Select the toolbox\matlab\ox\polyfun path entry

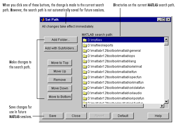click(123, 98)
